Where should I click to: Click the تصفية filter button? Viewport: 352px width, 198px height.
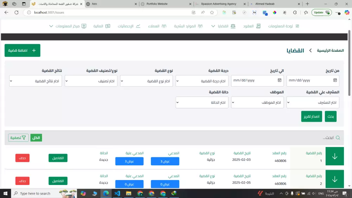pos(18,138)
